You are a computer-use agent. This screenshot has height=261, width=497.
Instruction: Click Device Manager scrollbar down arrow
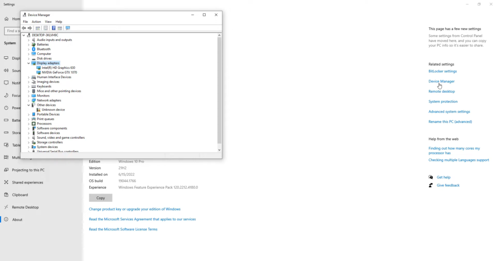pos(219,150)
